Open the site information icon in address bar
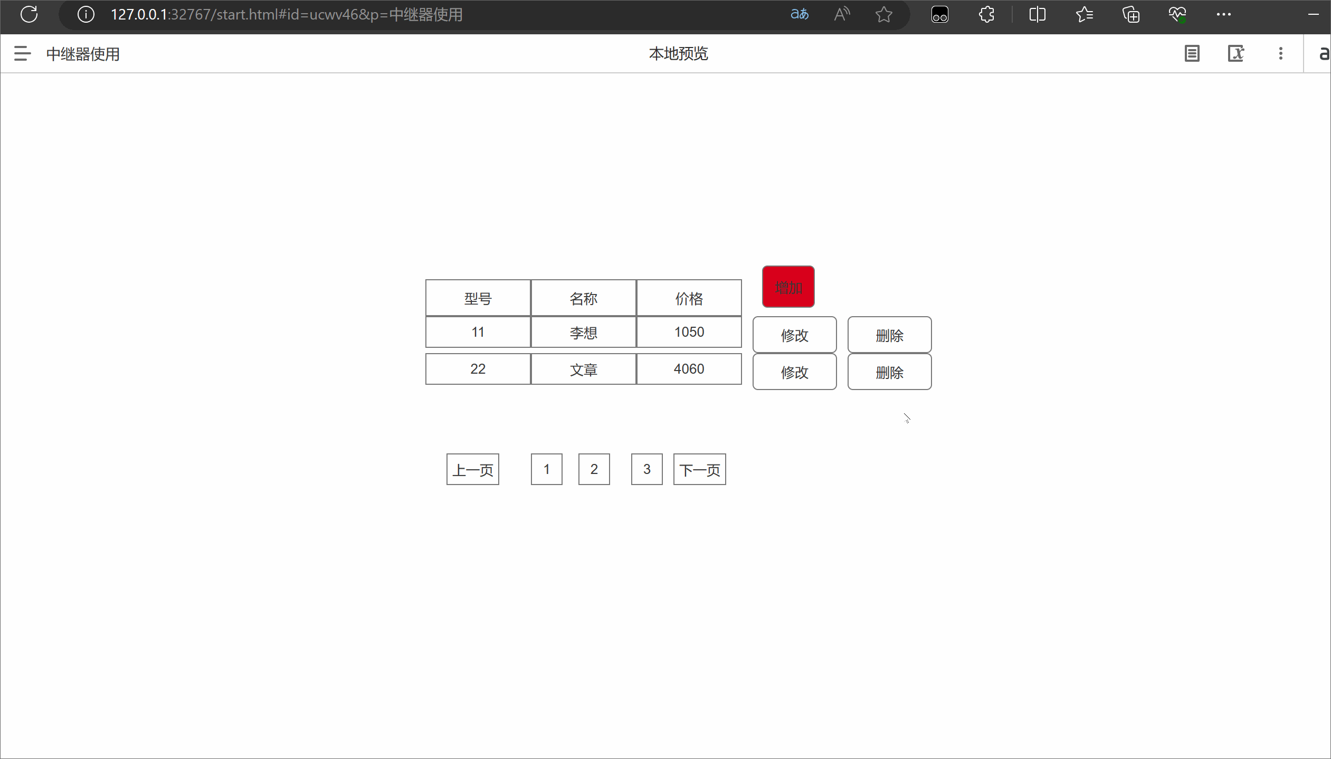Screen dimensions: 1331x759 click(86, 14)
